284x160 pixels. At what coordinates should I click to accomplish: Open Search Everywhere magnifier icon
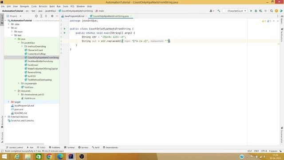tap(272, 11)
